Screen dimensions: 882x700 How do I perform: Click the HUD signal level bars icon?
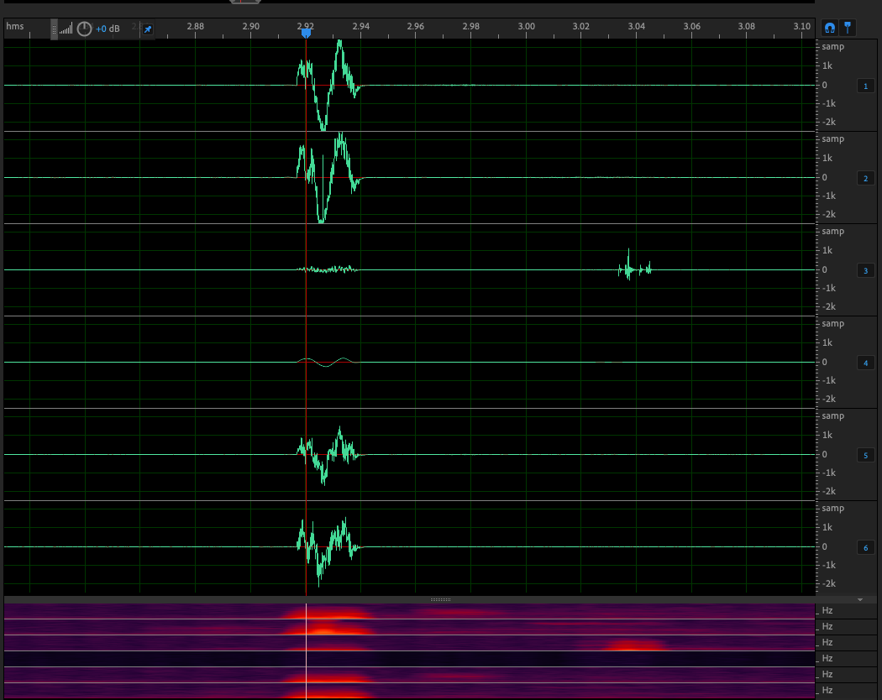[66, 29]
